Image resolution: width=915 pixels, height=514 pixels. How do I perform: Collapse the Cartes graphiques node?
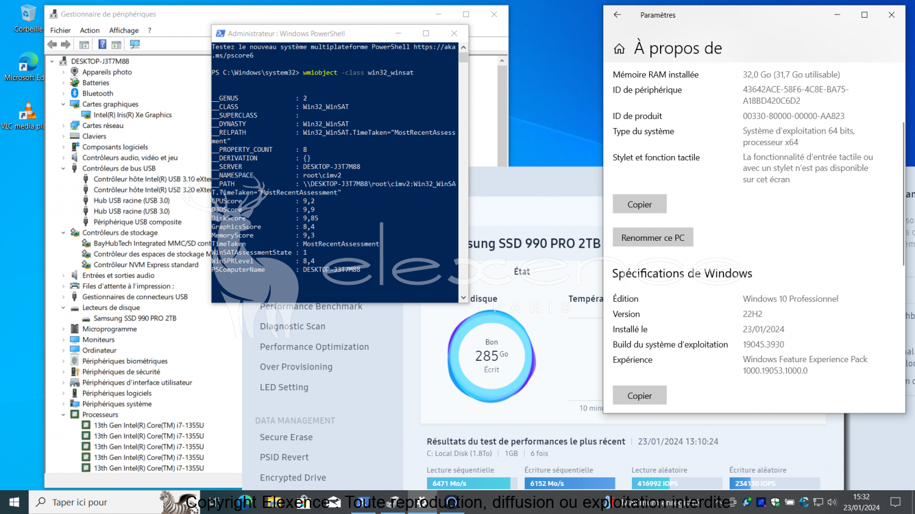coord(63,104)
